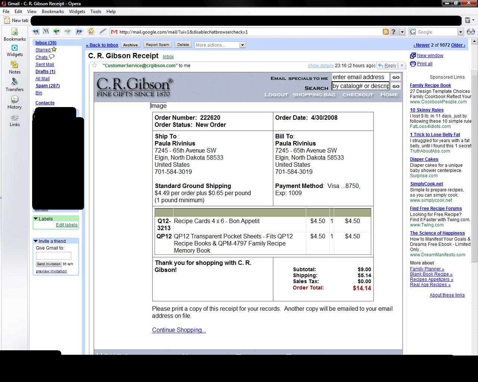The width and height of the screenshot is (478, 382).
Task: Click the question mark security icon
Action: point(393,32)
